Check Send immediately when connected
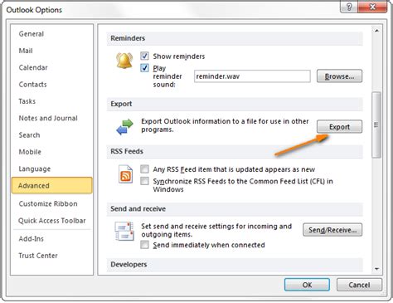 tap(144, 245)
